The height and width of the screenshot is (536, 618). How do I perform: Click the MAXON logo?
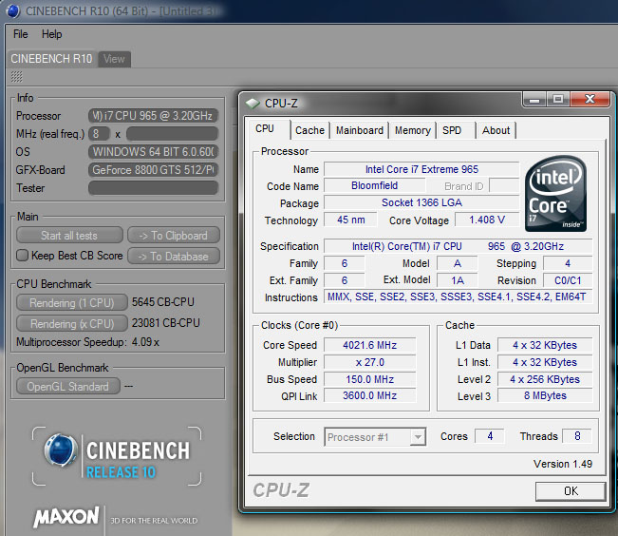pos(66,517)
